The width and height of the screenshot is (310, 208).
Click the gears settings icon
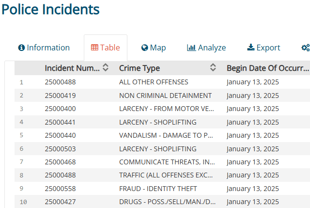(305, 48)
